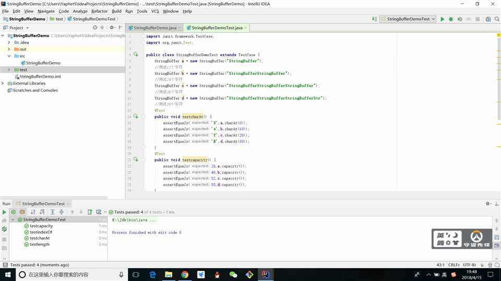Image resolution: width=501 pixels, height=281 pixels.
Task: Click the Debug bug icon in toolbar
Action: (x=451, y=19)
